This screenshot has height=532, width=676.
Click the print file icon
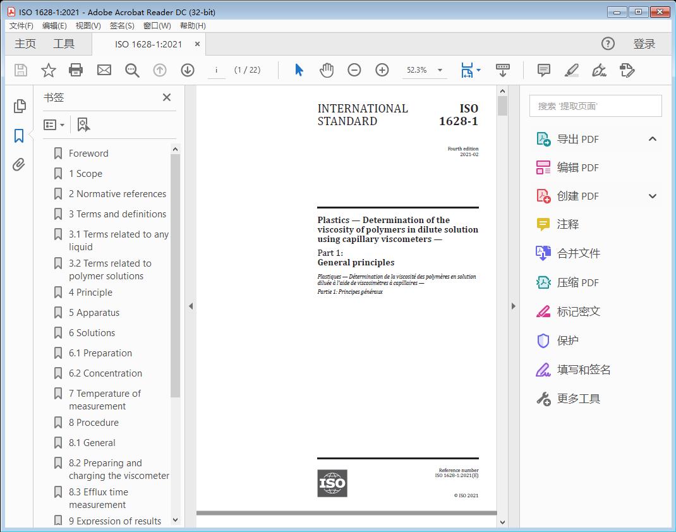76,70
